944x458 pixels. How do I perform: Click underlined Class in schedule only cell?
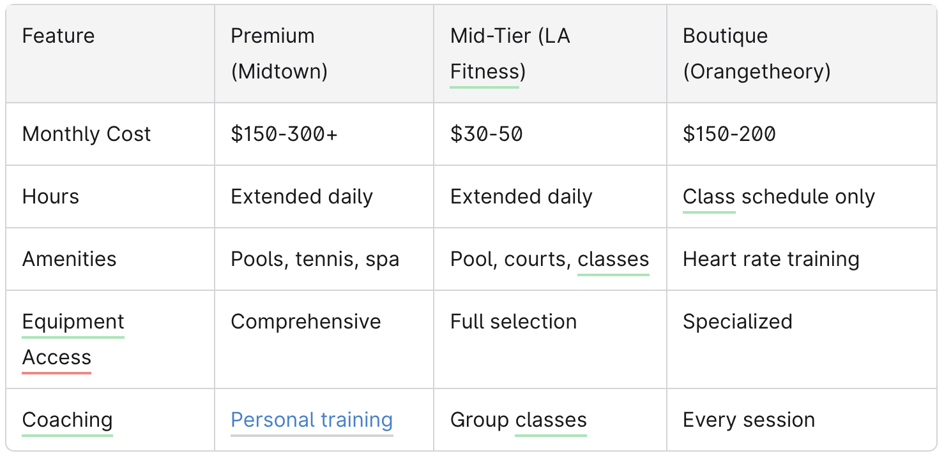[x=709, y=196]
